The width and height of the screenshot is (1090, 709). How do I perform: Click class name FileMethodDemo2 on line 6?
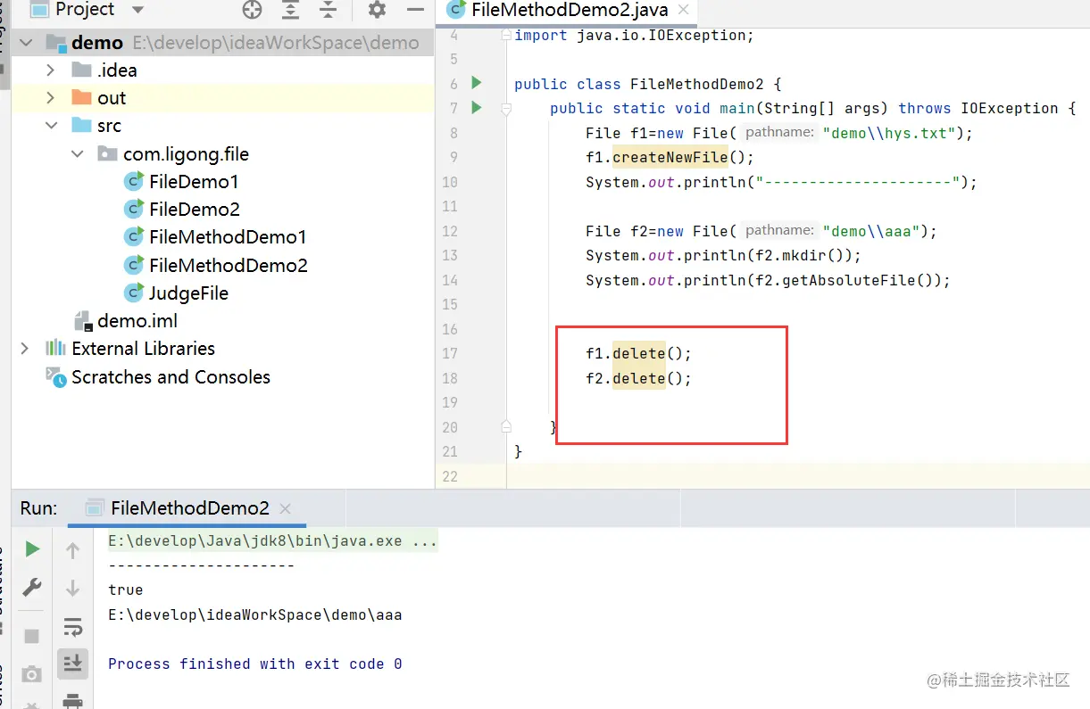tap(696, 84)
